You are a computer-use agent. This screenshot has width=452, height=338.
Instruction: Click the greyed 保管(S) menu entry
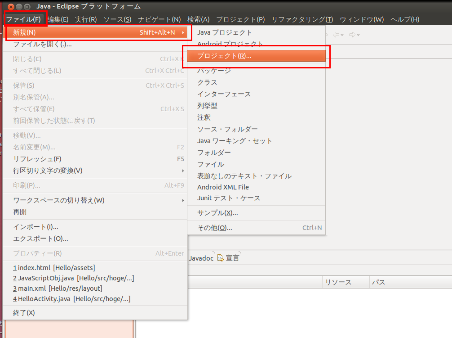coord(95,86)
